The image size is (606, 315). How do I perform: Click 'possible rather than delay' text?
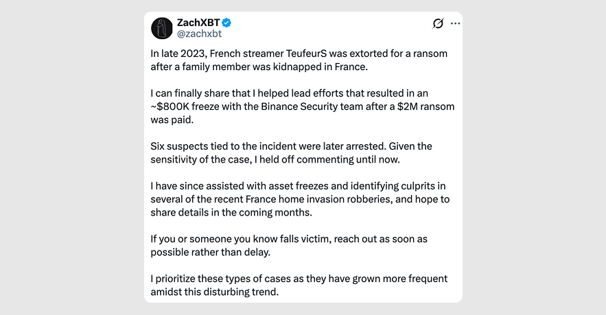pos(211,252)
